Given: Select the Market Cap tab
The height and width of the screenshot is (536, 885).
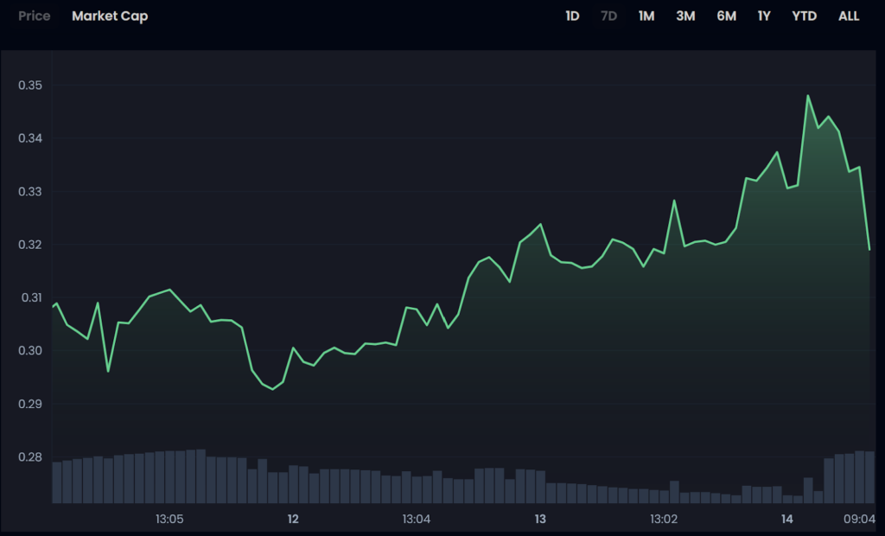Looking at the screenshot, I should (110, 16).
